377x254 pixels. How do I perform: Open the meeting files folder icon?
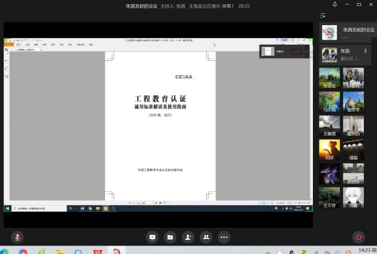pyautogui.click(x=170, y=237)
